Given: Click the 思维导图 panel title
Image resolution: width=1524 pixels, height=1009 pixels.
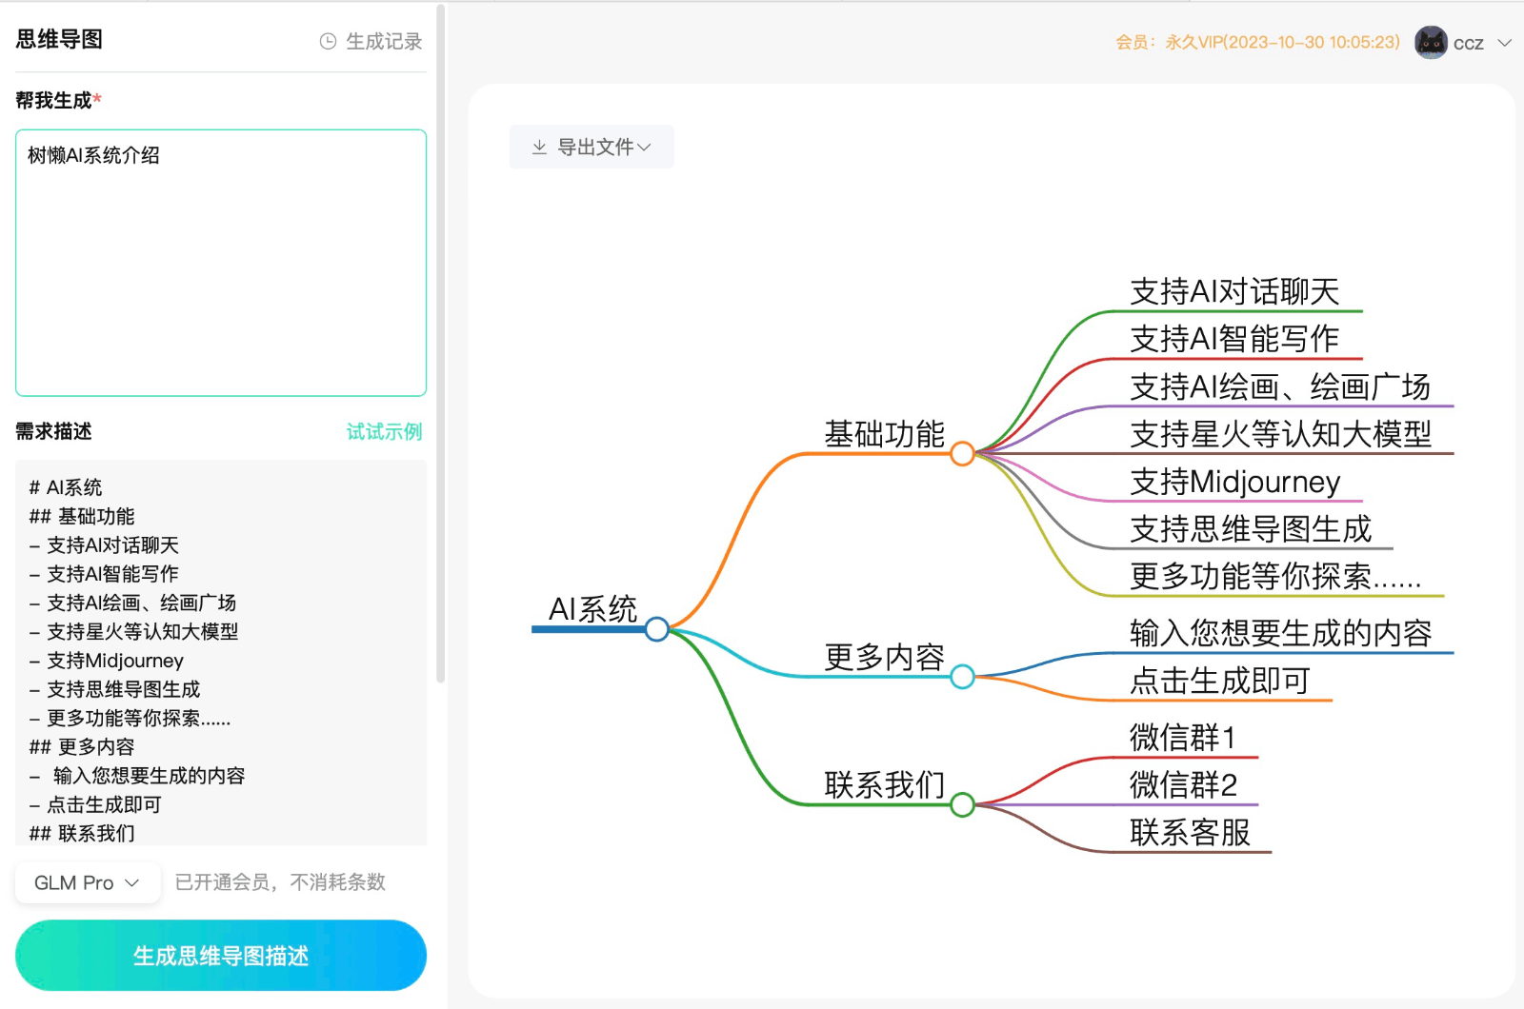Looking at the screenshot, I should point(59,39).
